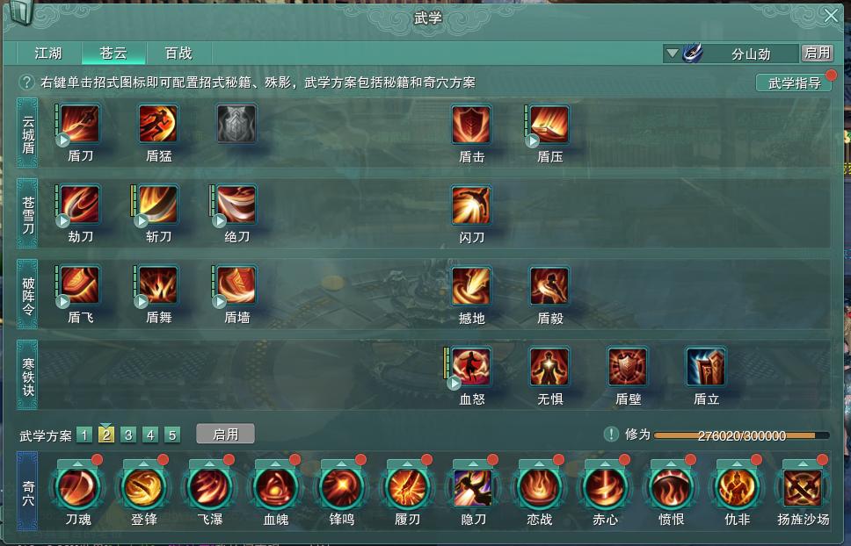Click 启用 next to scheme numbers
Viewport: 851px width, 546px height.
coord(225,435)
